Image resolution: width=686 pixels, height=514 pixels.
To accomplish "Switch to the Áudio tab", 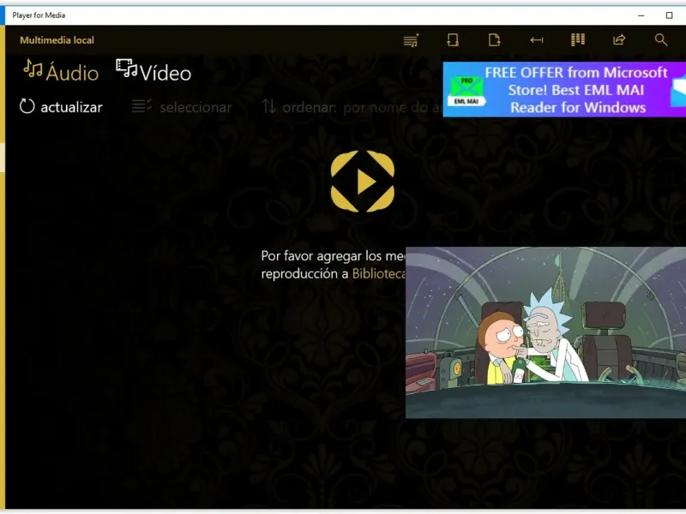I will click(61, 72).
